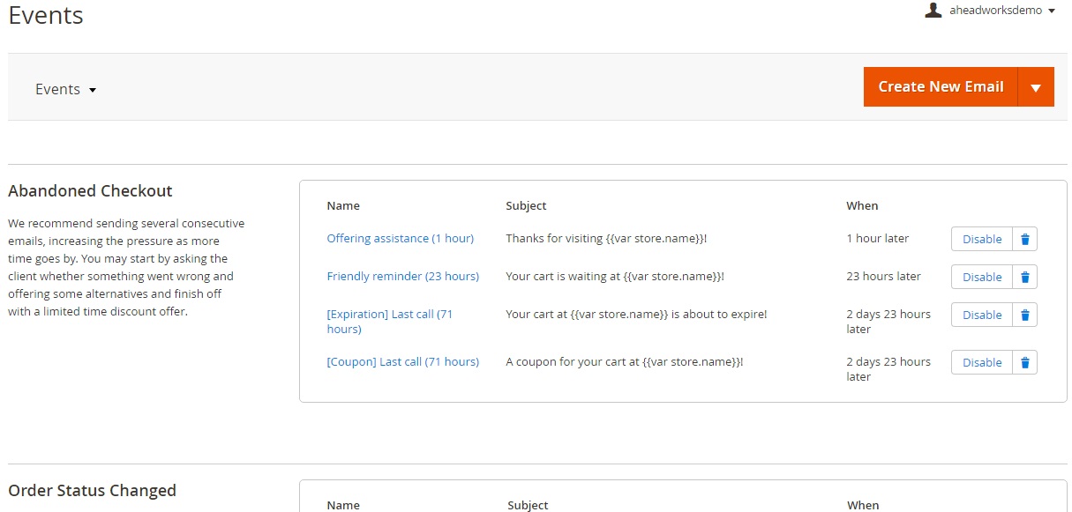This screenshot has width=1072, height=512.
Task: Disable the Offering assistance (1 hour) email
Action: [981, 239]
